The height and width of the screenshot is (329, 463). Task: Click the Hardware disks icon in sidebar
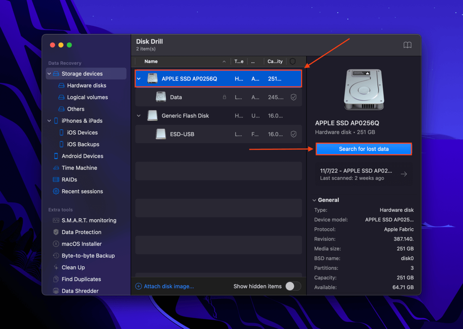(x=61, y=86)
